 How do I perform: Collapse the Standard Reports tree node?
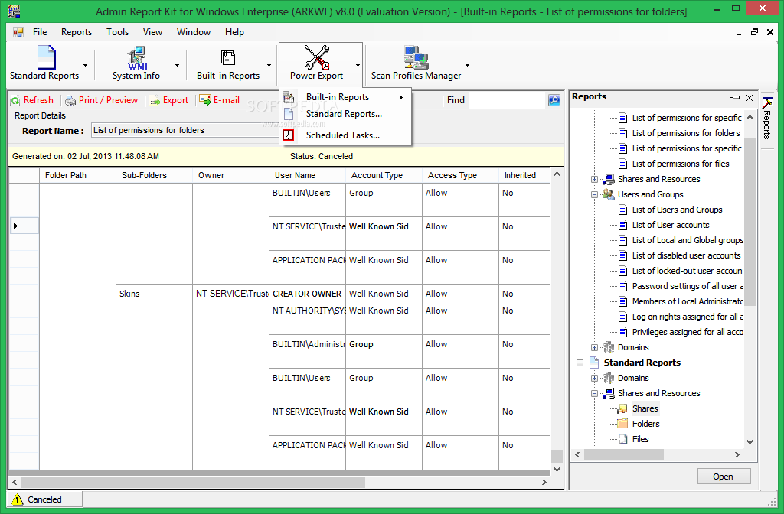tap(580, 363)
